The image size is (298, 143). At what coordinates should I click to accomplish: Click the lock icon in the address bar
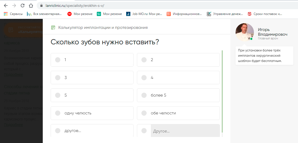pos(42,6)
